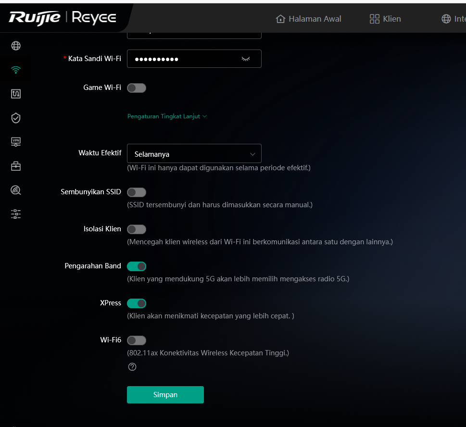Image resolution: width=466 pixels, height=427 pixels.
Task: Open the system settings sliders icon
Action: [x=16, y=214]
